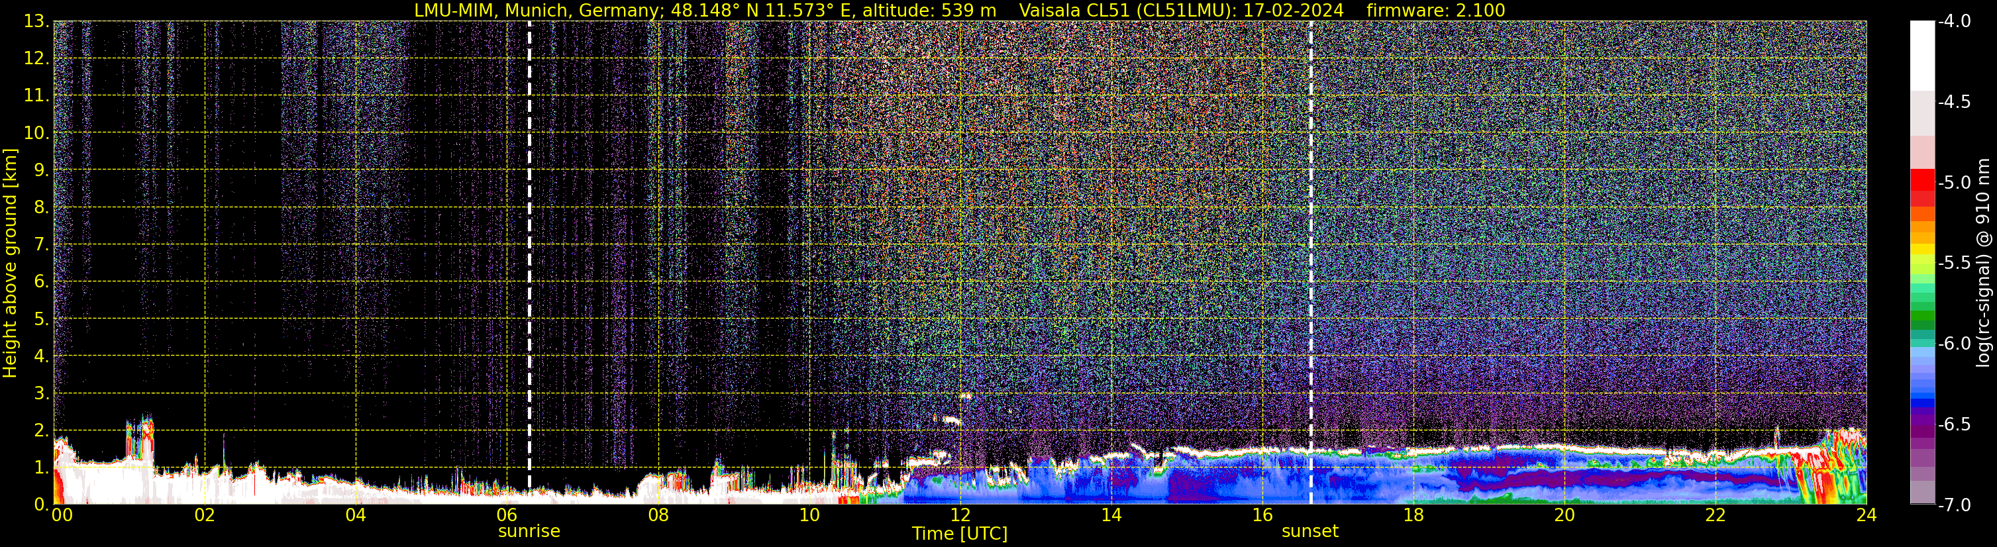
Task: Click the 12 time tick label
Action: 960,515
